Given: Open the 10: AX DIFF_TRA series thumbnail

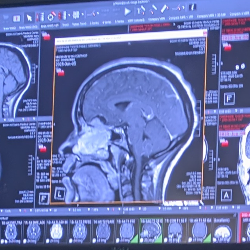Looking at the screenshot, I should coord(11,232).
